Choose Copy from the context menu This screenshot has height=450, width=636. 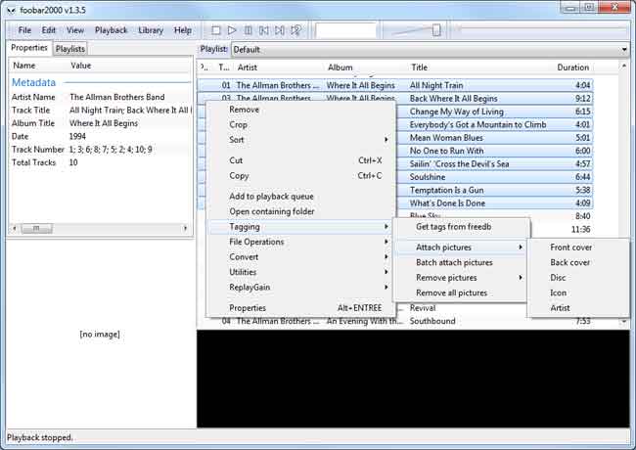[300, 176]
